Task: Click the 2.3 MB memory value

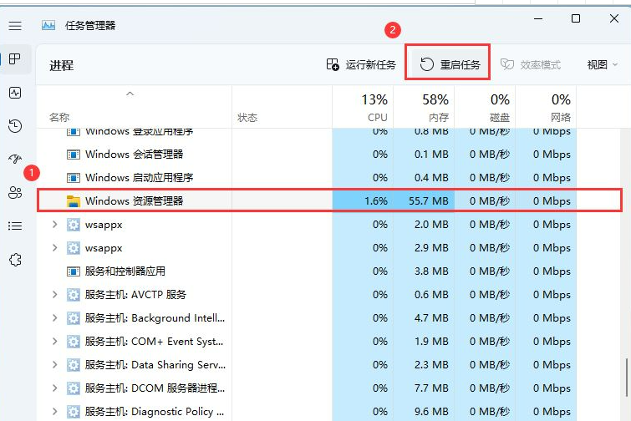Action: (x=431, y=365)
